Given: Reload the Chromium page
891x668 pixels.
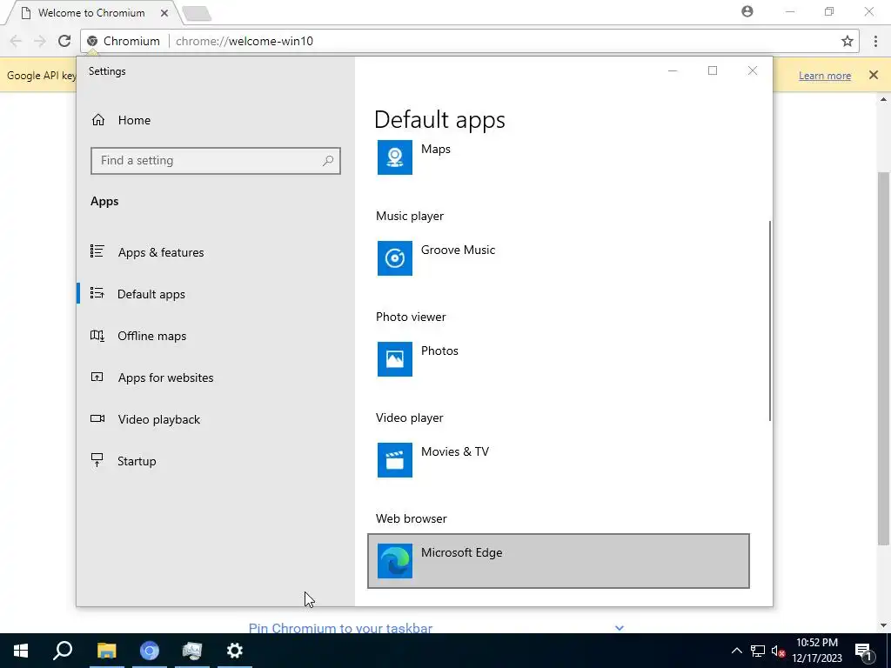Looking at the screenshot, I should point(64,41).
